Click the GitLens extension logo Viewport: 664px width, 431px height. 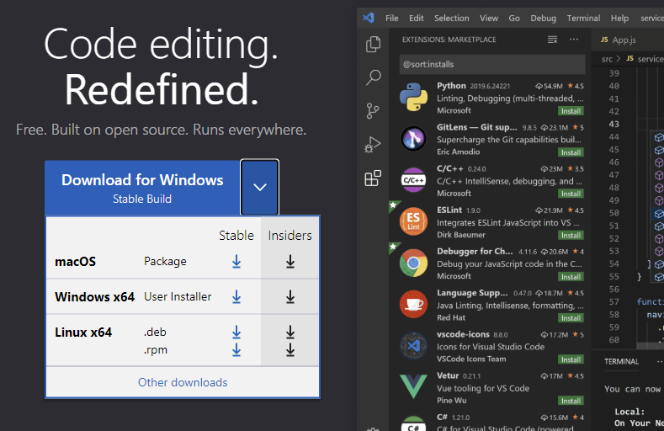coord(413,138)
